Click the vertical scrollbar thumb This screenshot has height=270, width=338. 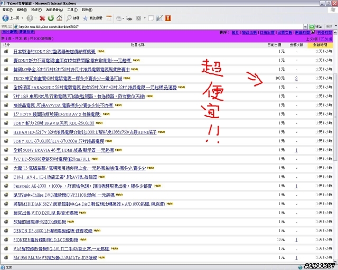pos(335,117)
